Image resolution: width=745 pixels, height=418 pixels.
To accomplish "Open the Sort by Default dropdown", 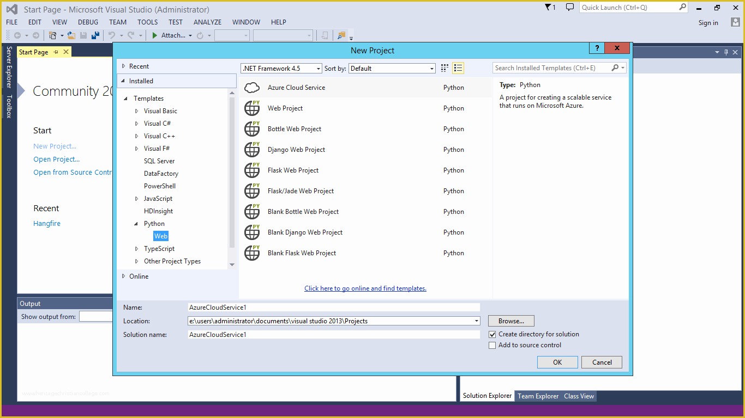I will [x=392, y=69].
